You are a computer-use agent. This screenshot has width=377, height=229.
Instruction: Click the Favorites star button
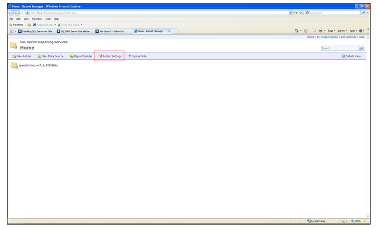16,25
